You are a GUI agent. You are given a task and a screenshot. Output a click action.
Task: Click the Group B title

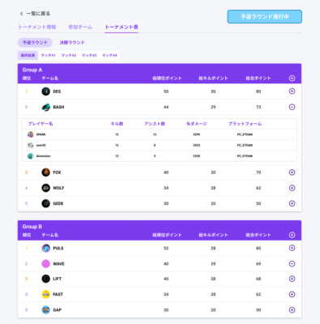click(32, 227)
